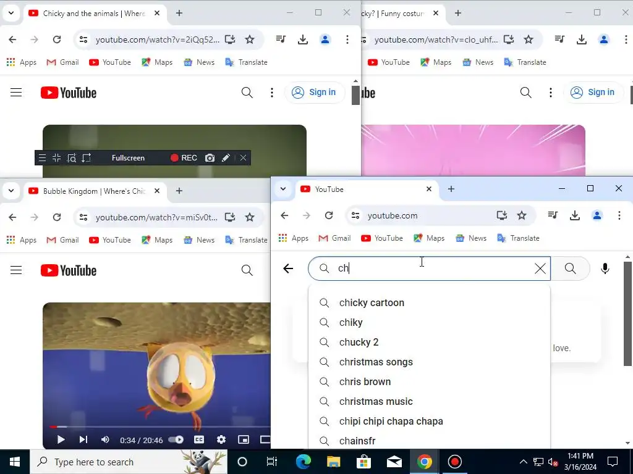Open Gmail bookmark in front window
The width and height of the screenshot is (633, 474).
[x=334, y=238]
